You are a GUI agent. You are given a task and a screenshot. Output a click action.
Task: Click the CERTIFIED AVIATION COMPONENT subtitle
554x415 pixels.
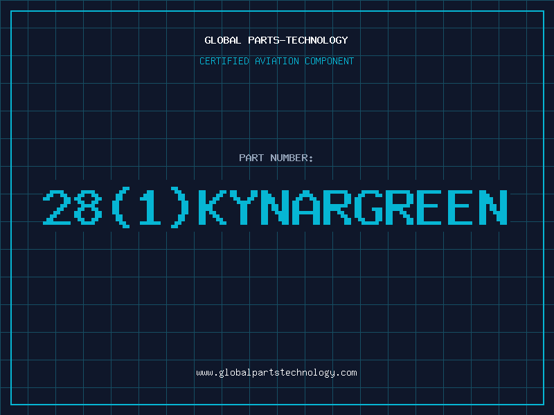click(x=276, y=61)
